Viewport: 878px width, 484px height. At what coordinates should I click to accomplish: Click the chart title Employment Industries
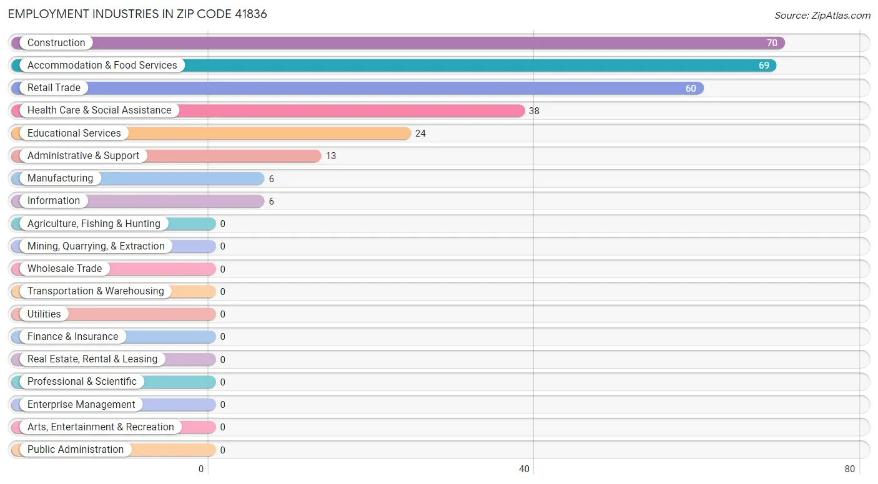[x=137, y=14]
